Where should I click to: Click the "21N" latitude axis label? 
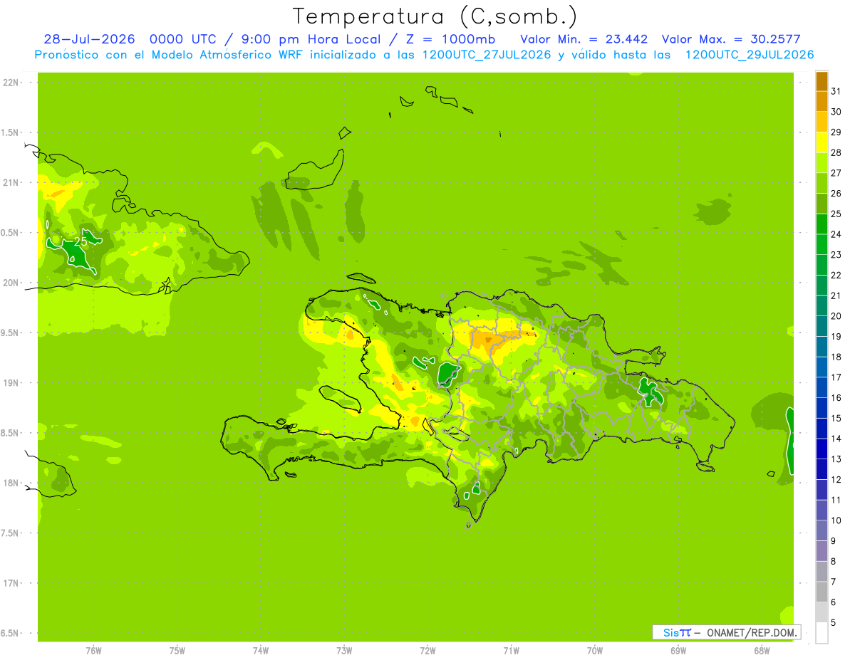click(11, 183)
